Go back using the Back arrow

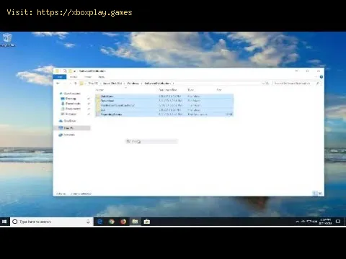click(58, 83)
